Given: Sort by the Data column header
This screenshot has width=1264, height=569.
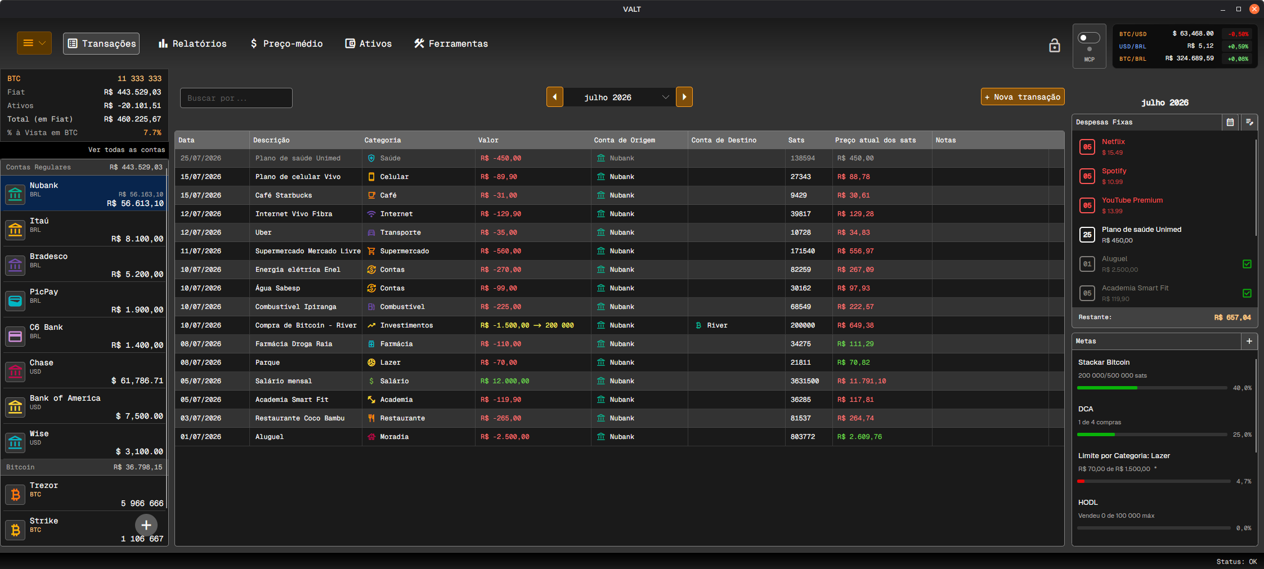Looking at the screenshot, I should 212,140.
